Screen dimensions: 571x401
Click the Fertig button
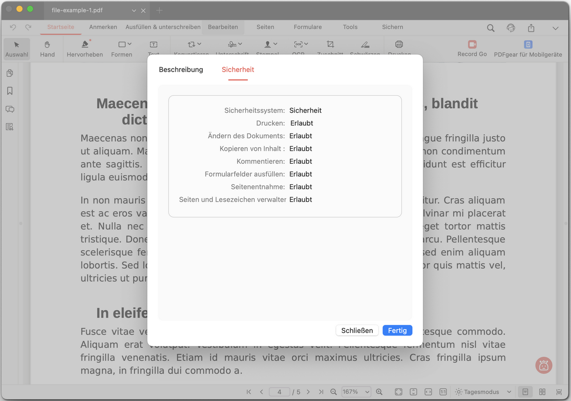point(397,330)
